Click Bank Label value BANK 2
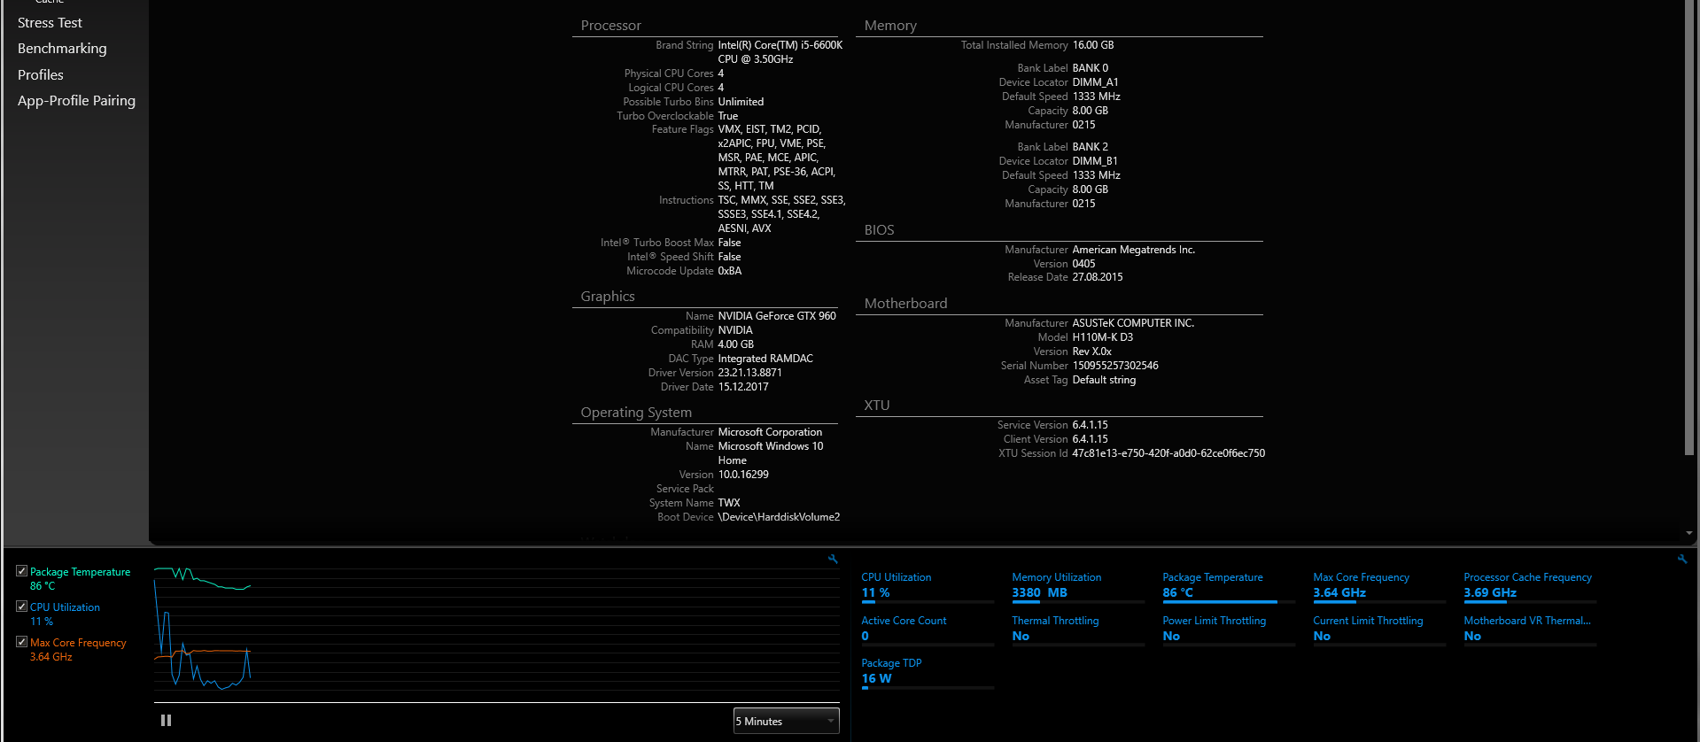Screen dimensions: 1700x742 pos(1090,147)
